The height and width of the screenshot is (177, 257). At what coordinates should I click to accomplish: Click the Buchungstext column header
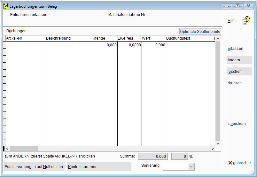click(190, 38)
